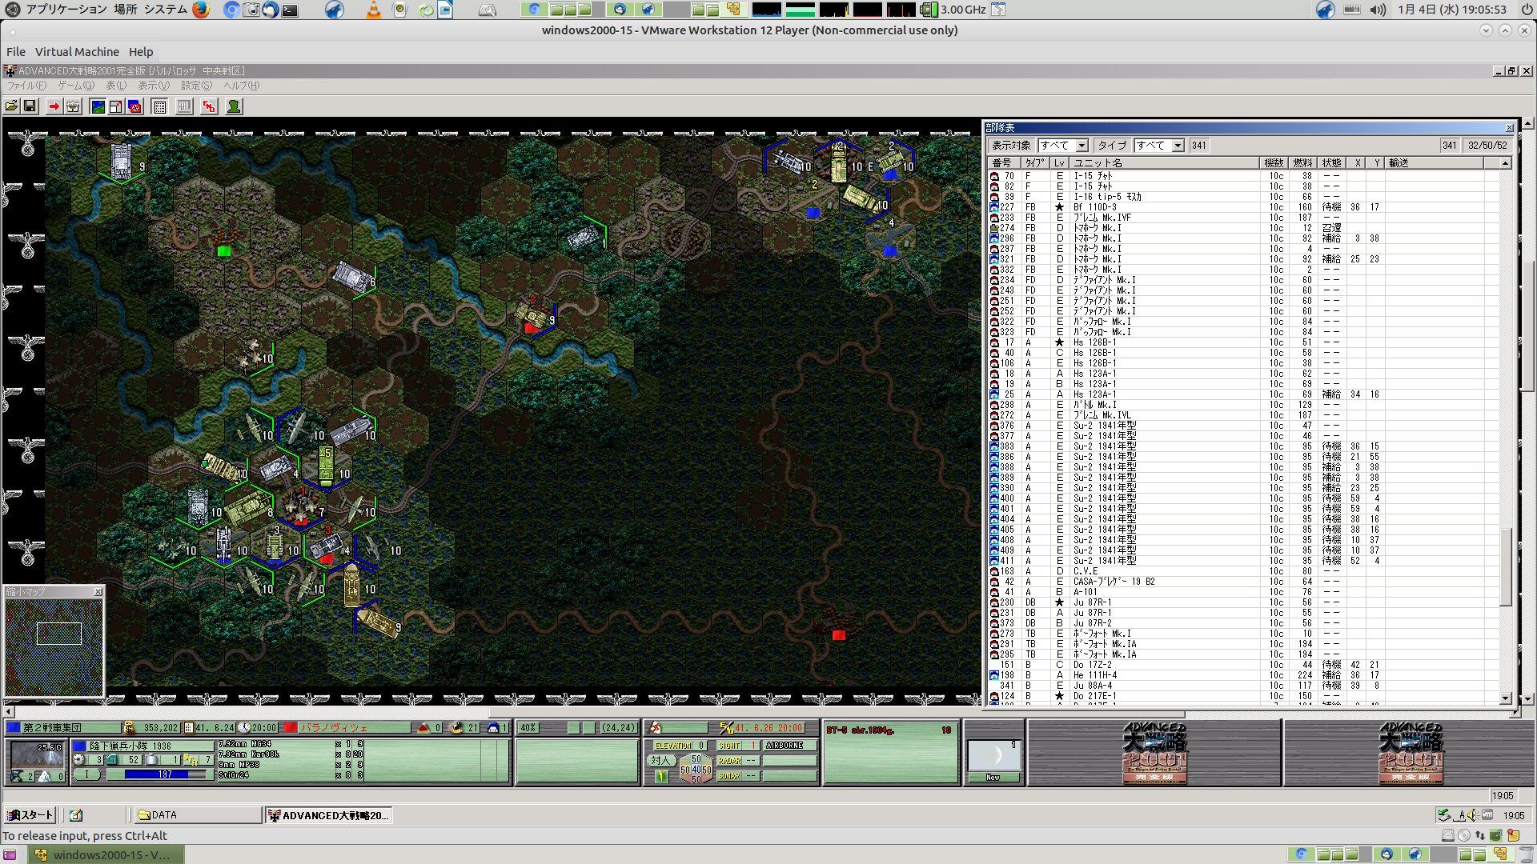Click the unit list vertical scrollbar thumb

(x=1505, y=566)
